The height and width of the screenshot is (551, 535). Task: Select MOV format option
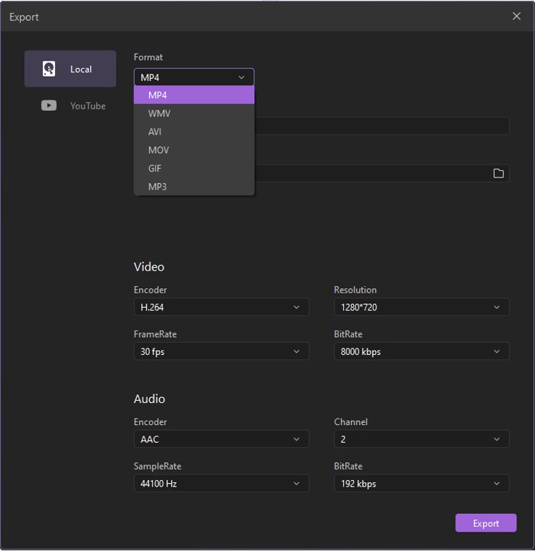193,150
